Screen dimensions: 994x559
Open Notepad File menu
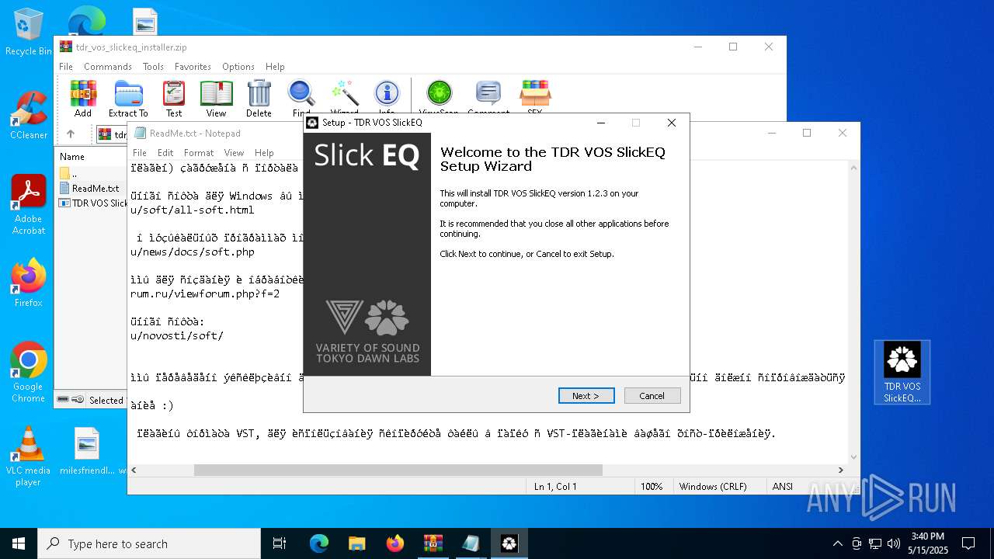point(140,153)
